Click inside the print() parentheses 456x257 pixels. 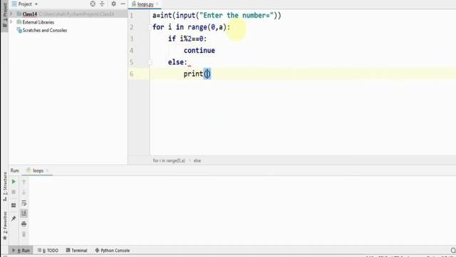(207, 74)
